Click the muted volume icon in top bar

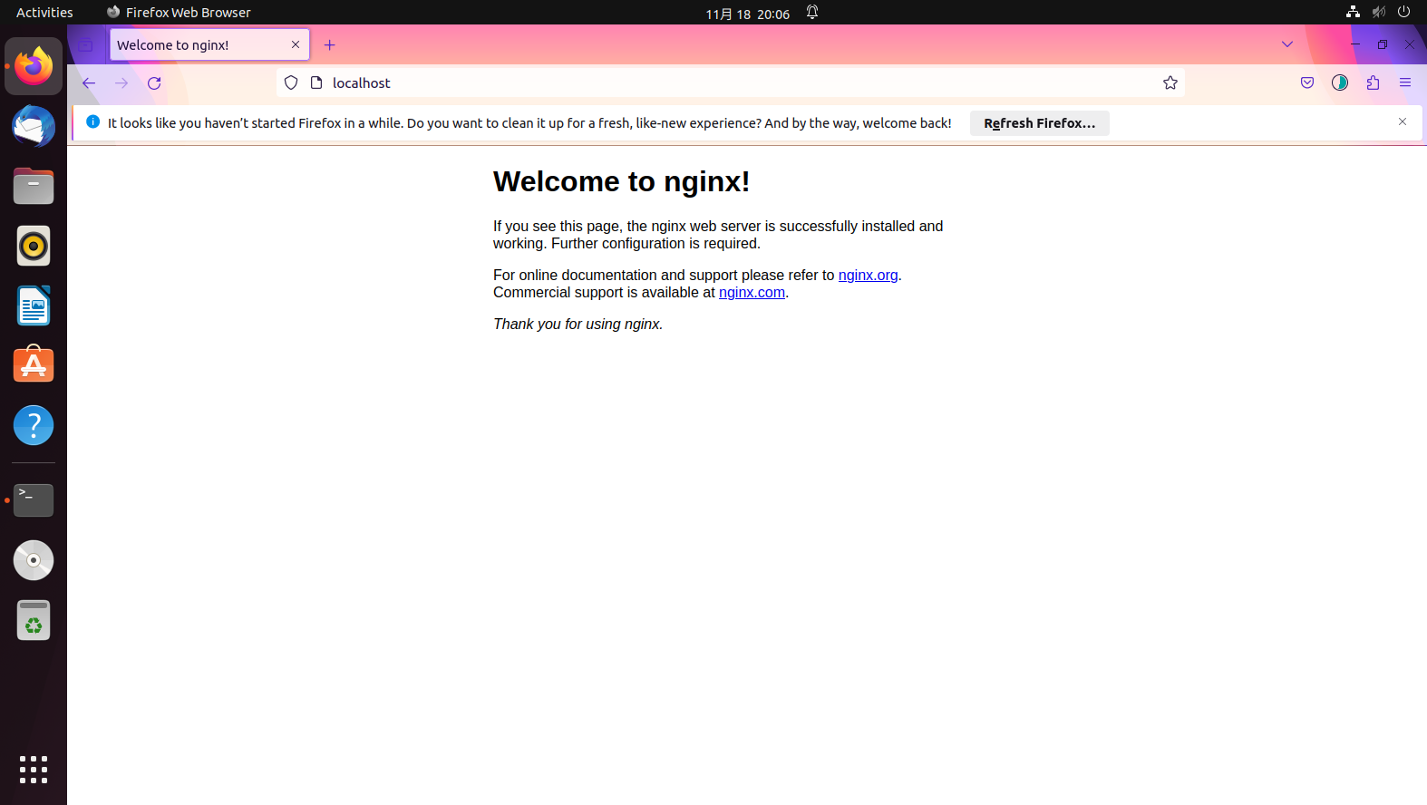tap(1378, 12)
